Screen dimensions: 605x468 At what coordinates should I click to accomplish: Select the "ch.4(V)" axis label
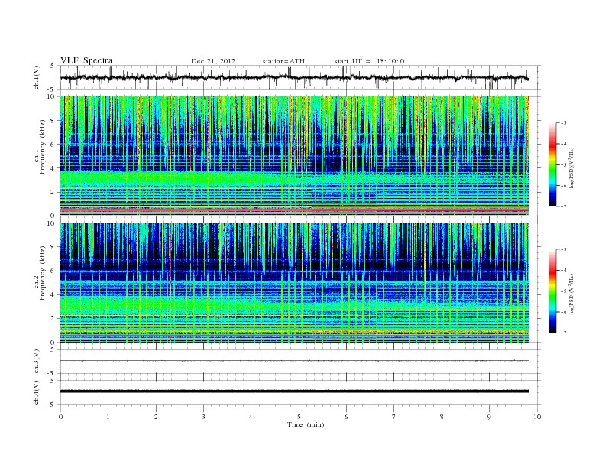(37, 392)
